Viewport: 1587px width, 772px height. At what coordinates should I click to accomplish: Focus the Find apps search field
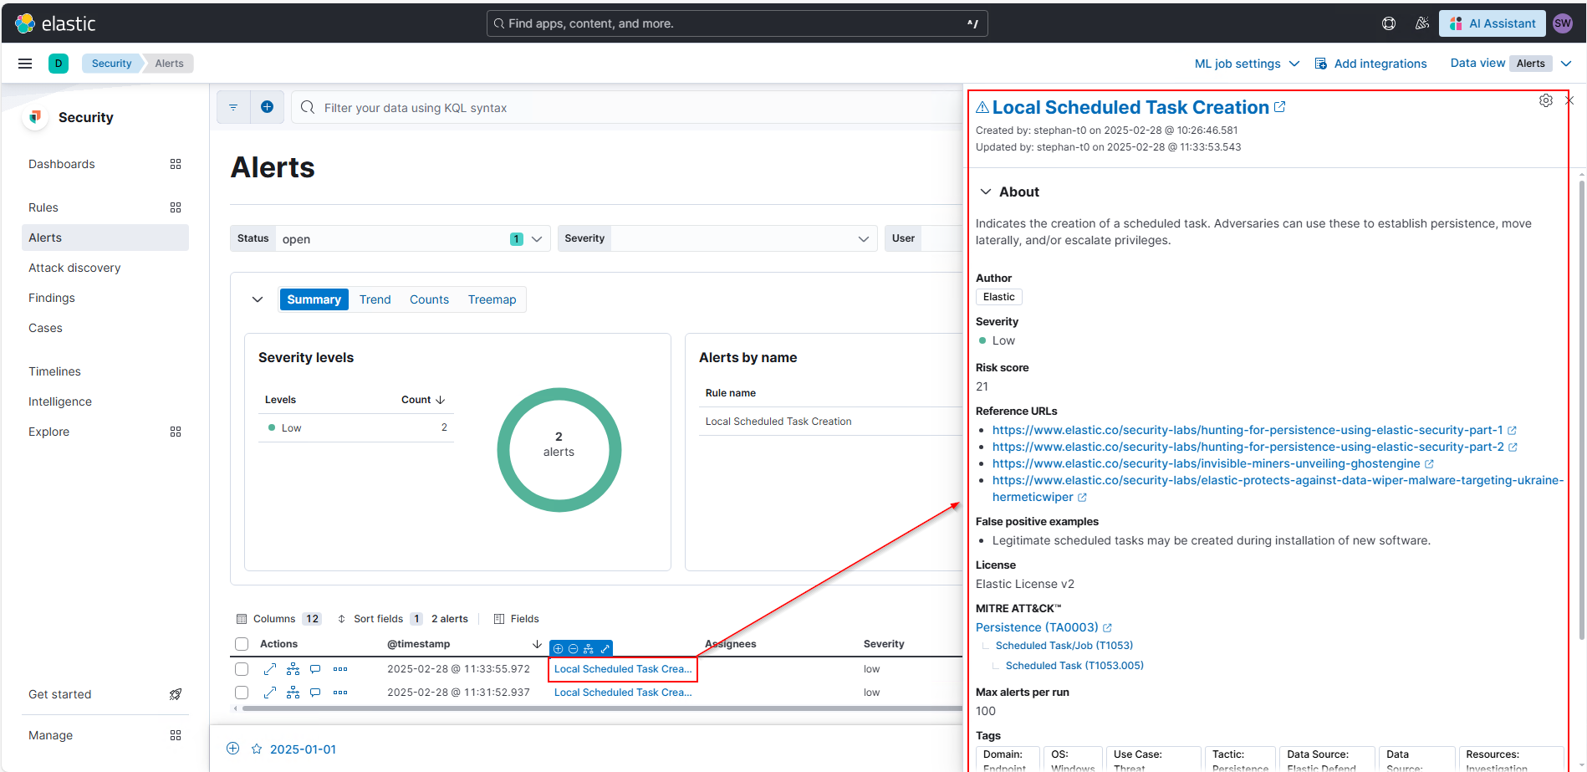coord(737,23)
